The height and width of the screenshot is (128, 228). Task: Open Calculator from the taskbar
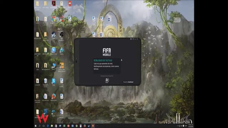tap(81, 126)
